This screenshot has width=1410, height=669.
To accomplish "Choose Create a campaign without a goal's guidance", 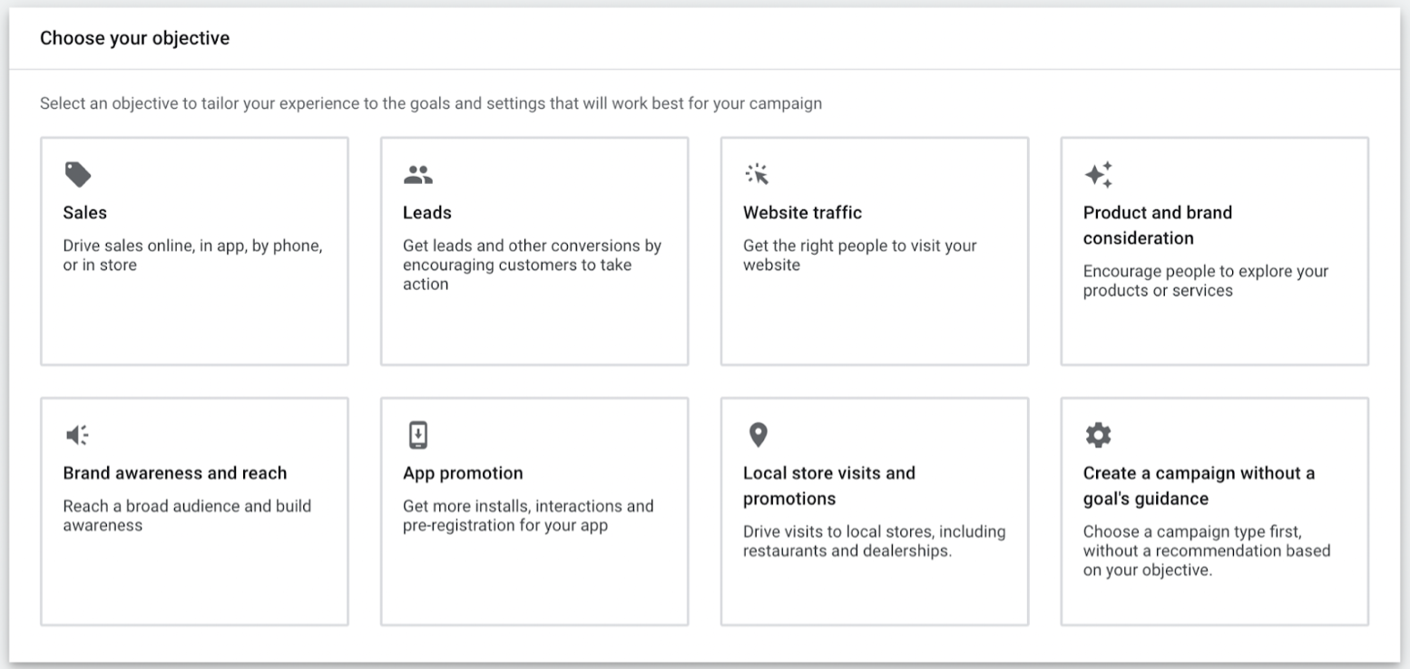I will click(x=1198, y=486).
